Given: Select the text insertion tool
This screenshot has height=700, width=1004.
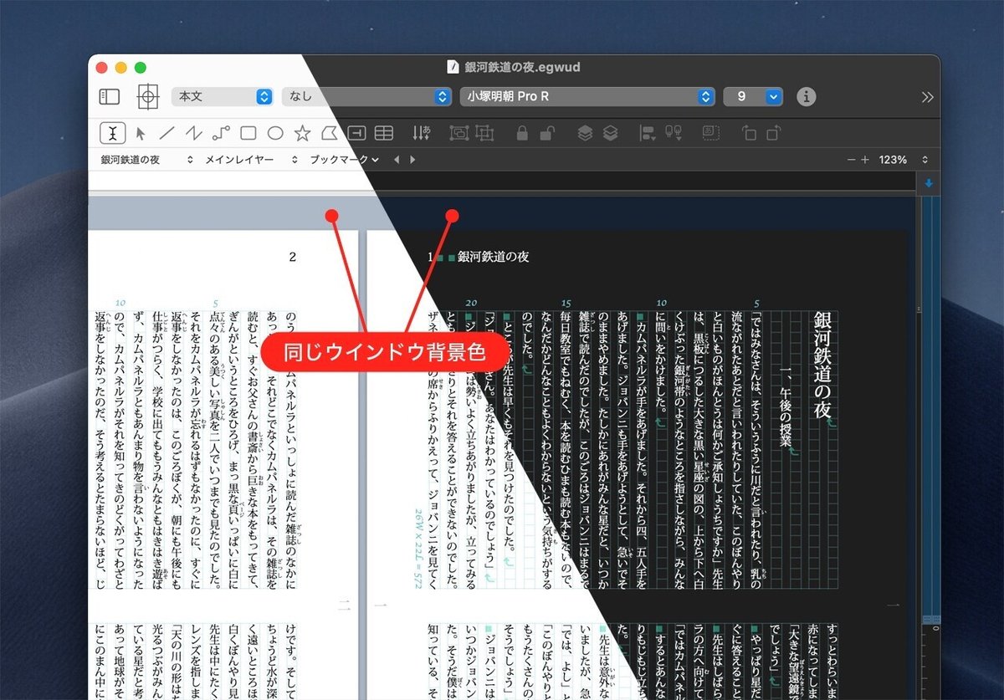Looking at the screenshot, I should (x=113, y=132).
